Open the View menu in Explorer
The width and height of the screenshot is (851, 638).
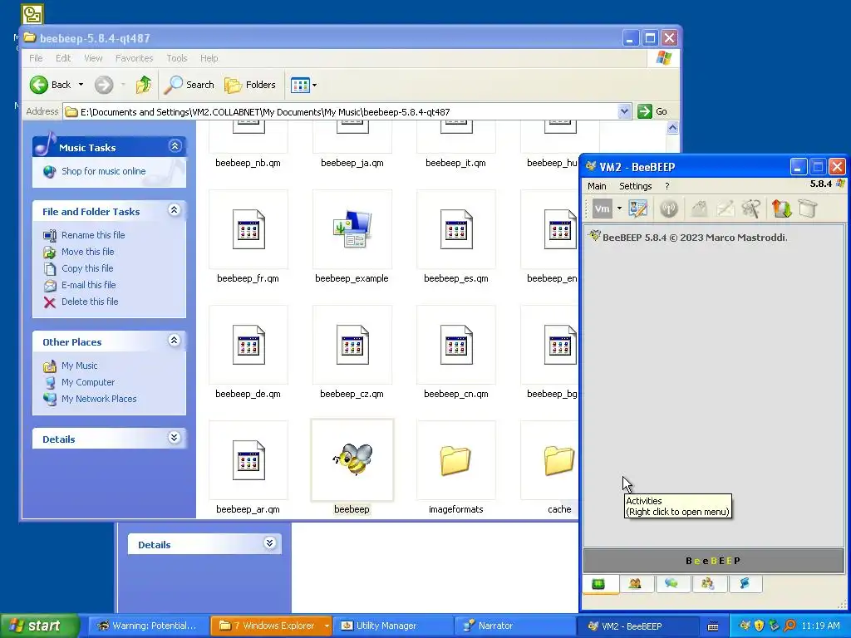pyautogui.click(x=93, y=58)
